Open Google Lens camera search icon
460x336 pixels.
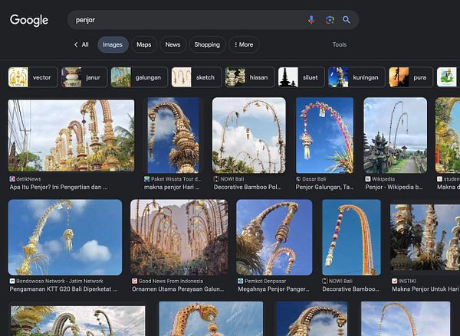330,20
